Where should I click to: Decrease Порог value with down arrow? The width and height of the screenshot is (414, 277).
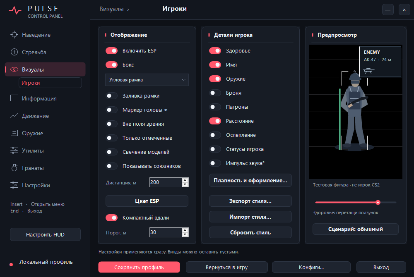tap(185, 234)
